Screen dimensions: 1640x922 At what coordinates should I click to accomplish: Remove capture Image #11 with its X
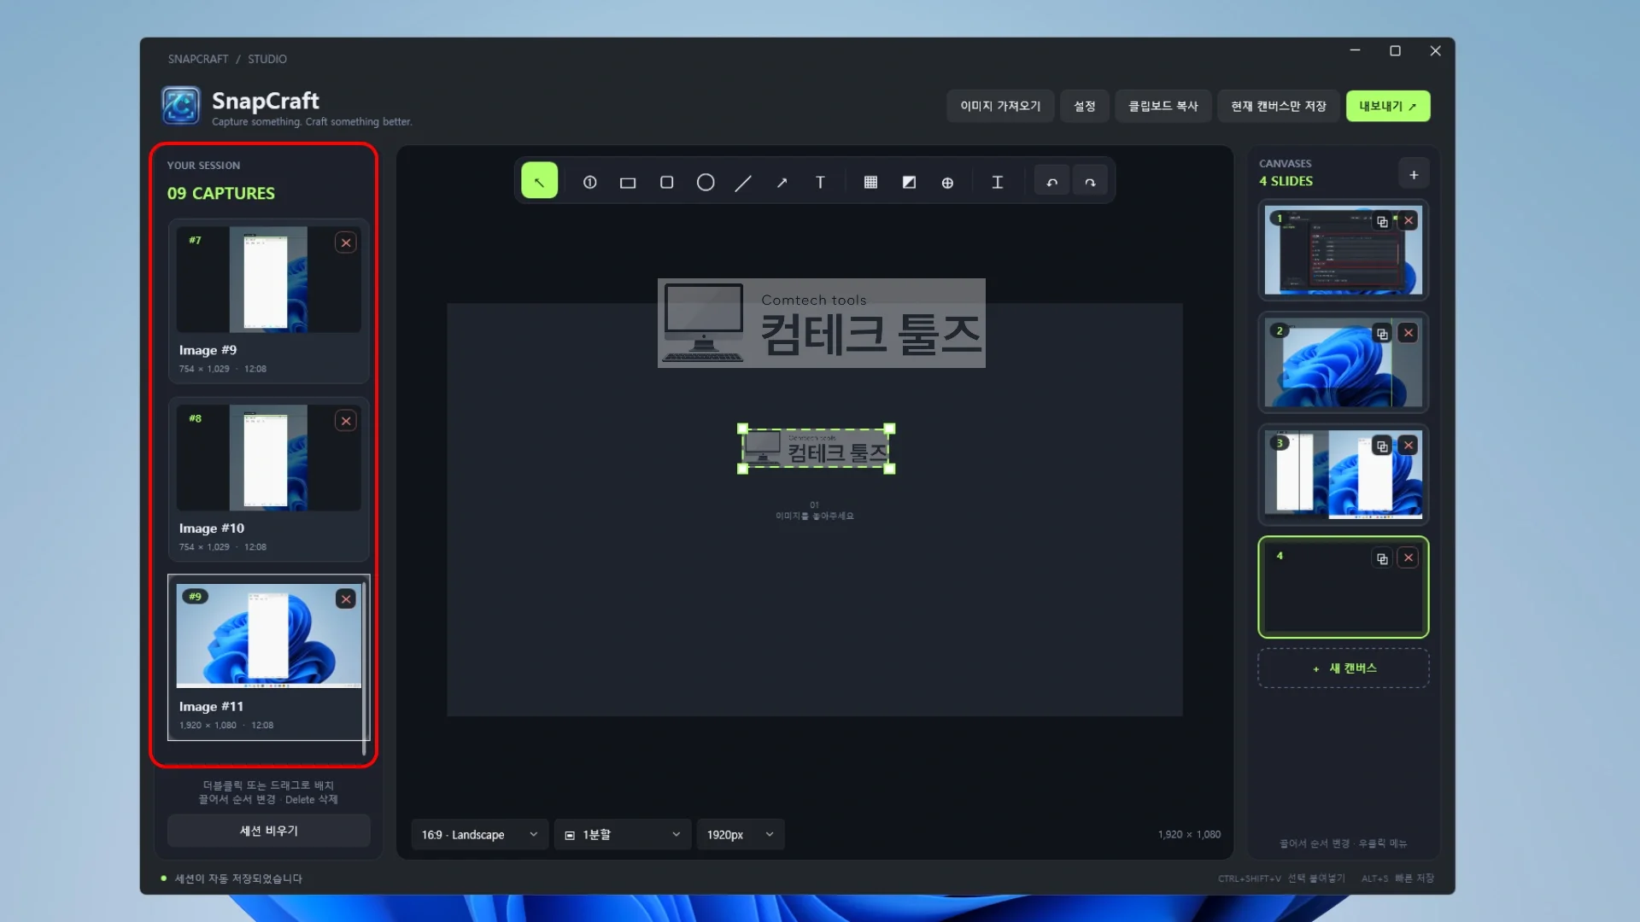[x=346, y=599]
